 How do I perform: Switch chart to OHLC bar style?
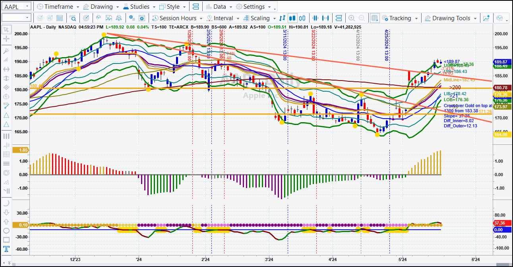[x=282, y=18]
